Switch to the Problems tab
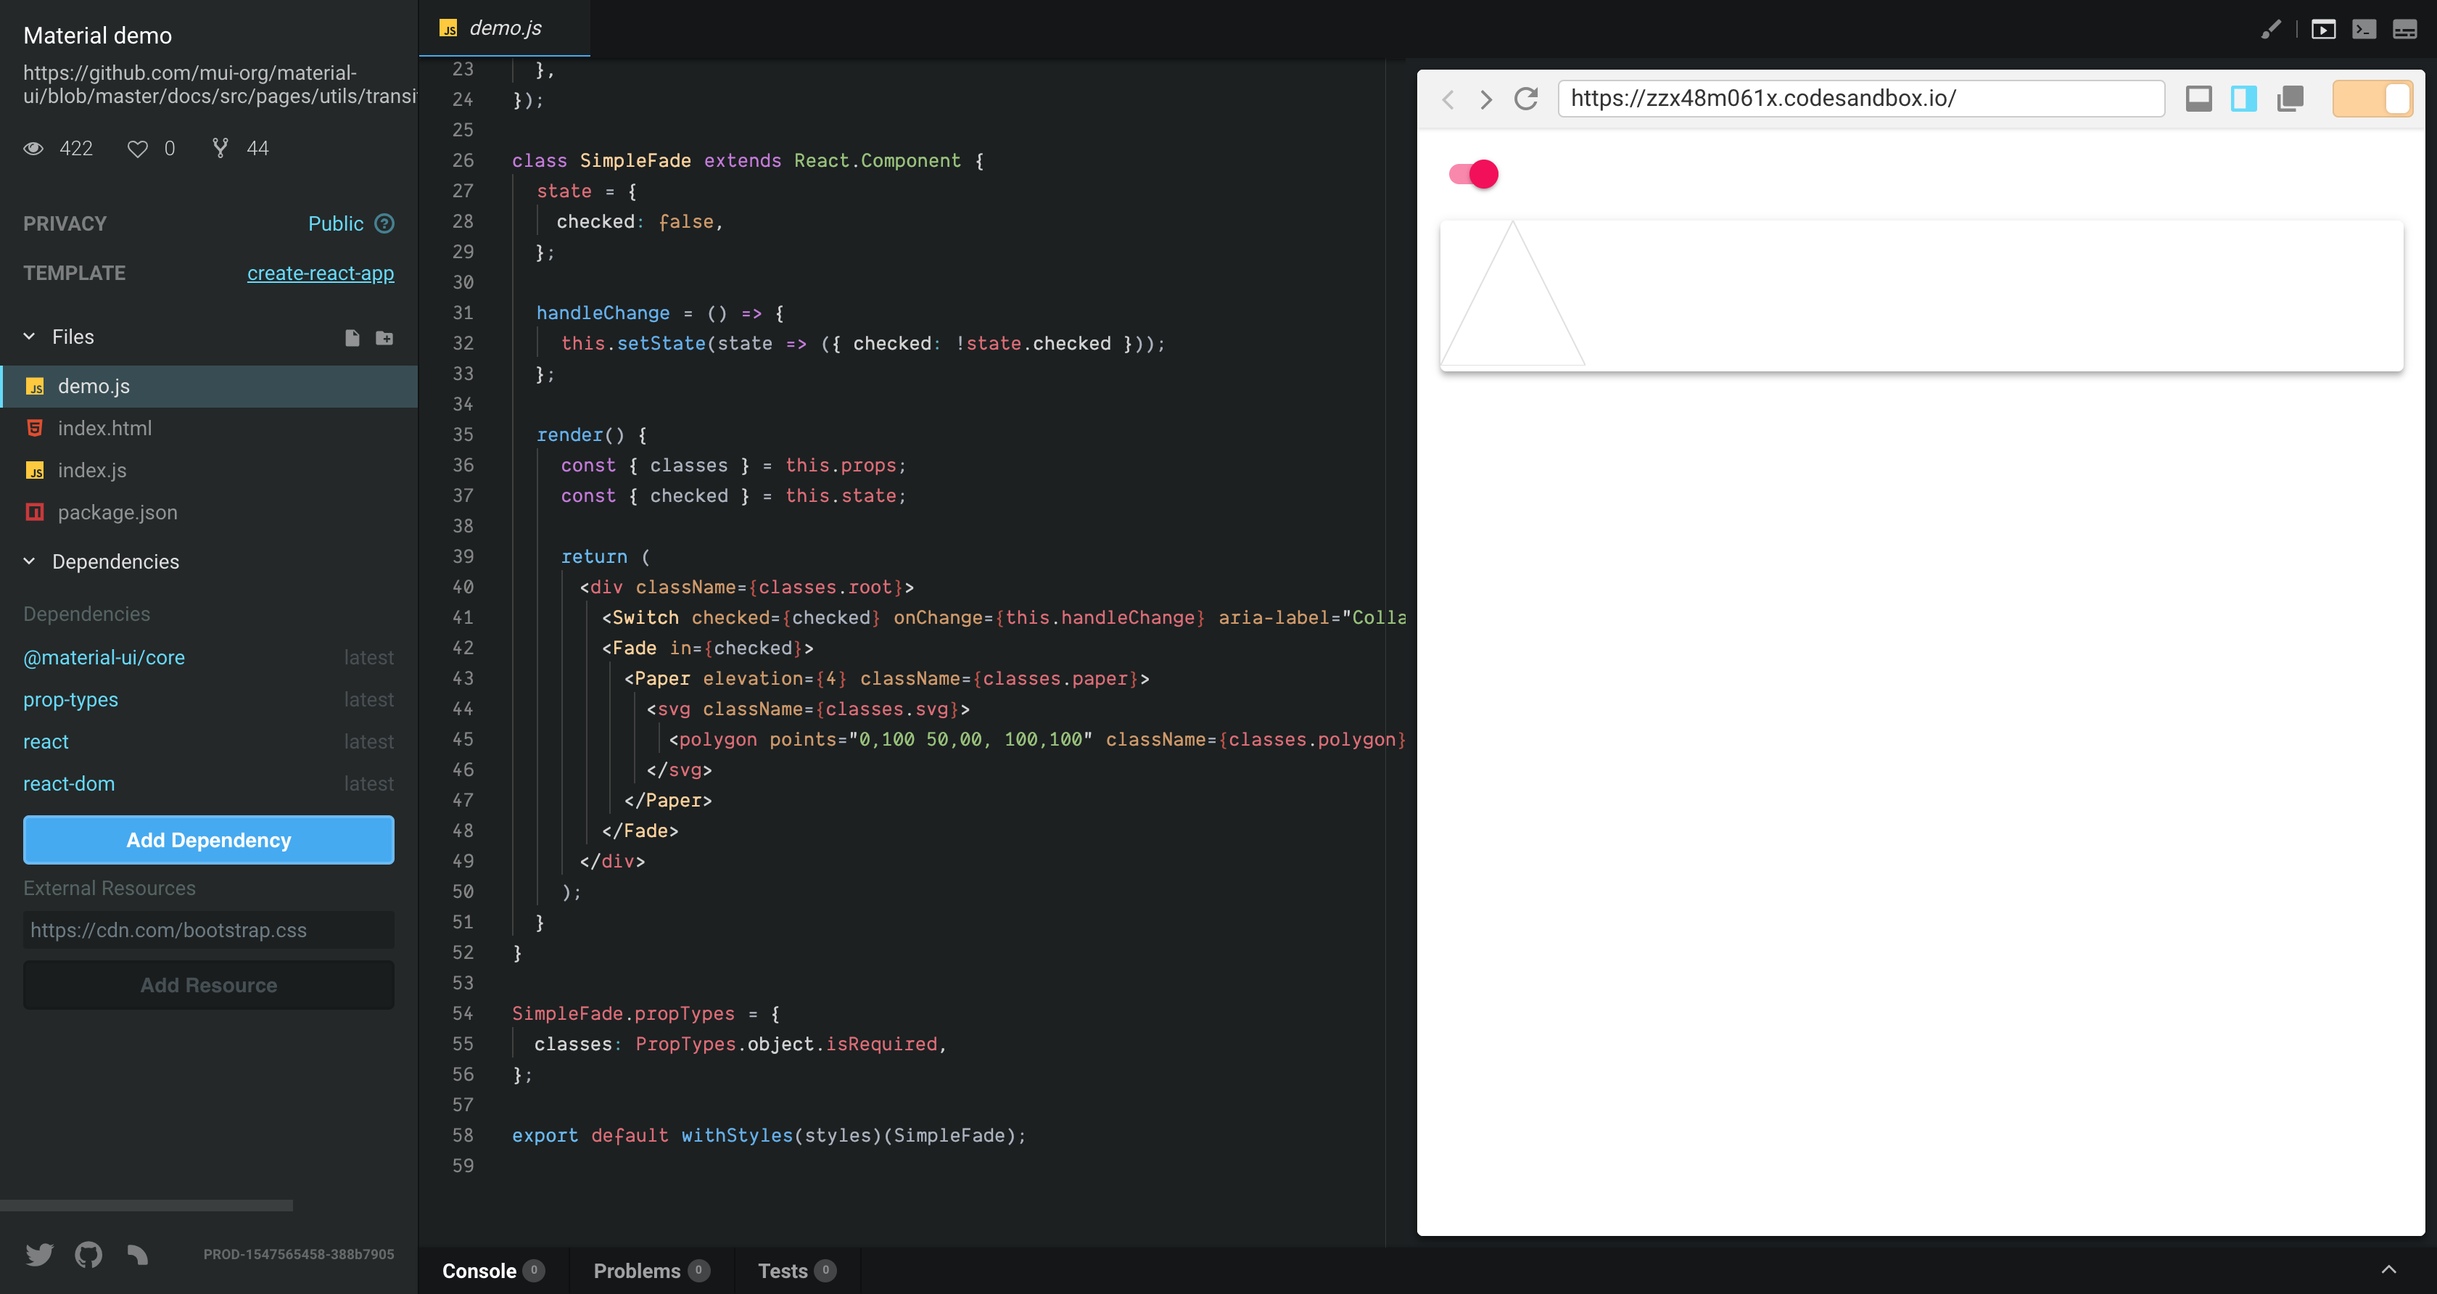2437x1294 pixels. point(637,1270)
